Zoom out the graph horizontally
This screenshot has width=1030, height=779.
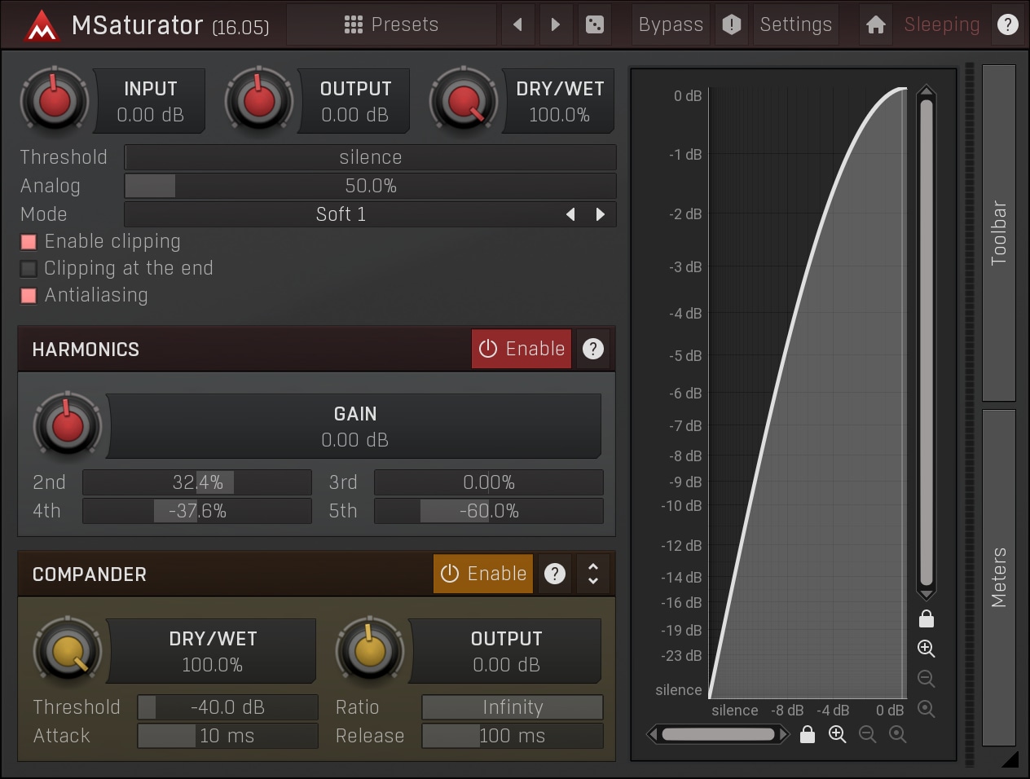click(x=867, y=734)
